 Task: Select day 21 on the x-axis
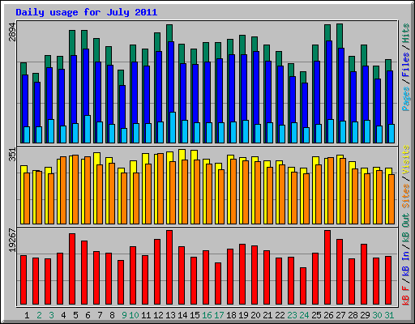click(267, 315)
